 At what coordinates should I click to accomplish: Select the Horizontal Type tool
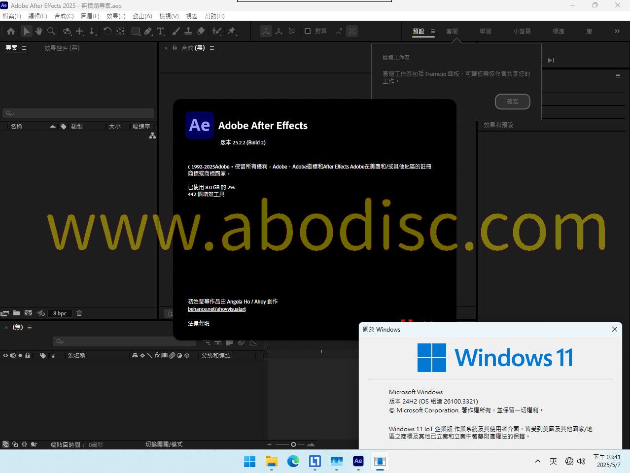[x=160, y=31]
